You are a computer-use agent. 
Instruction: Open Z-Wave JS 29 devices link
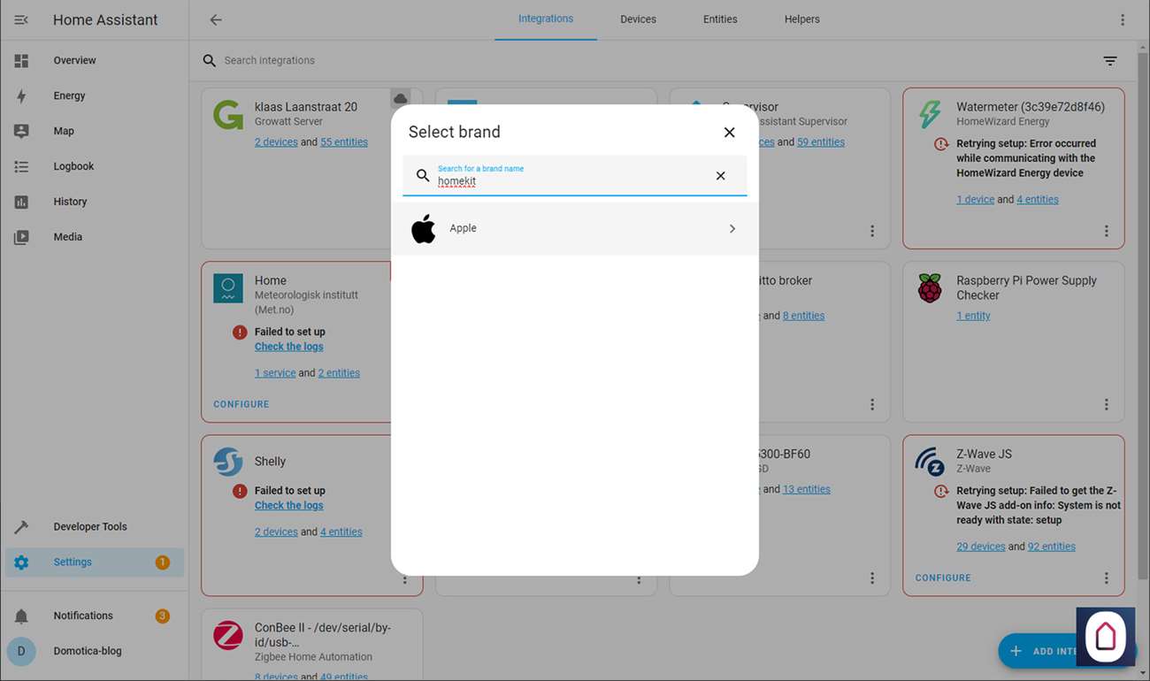click(981, 547)
